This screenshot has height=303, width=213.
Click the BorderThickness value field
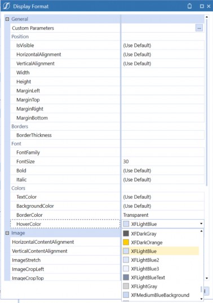[x=162, y=135]
